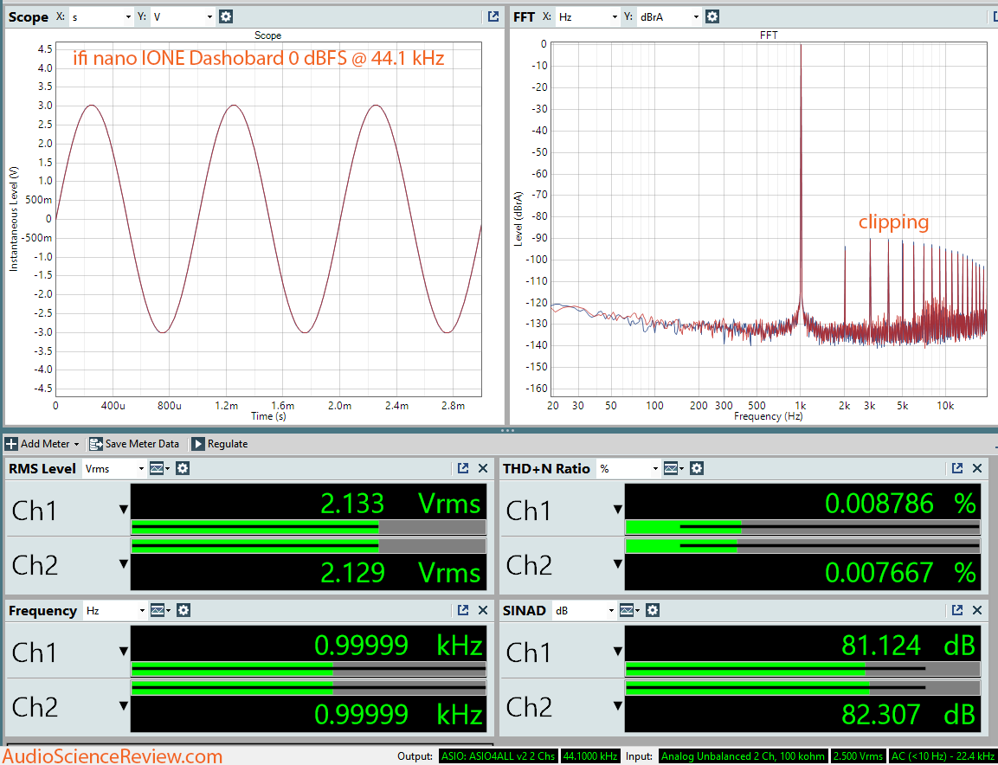Open Scope Y-axis unit dropdown

pos(183,16)
